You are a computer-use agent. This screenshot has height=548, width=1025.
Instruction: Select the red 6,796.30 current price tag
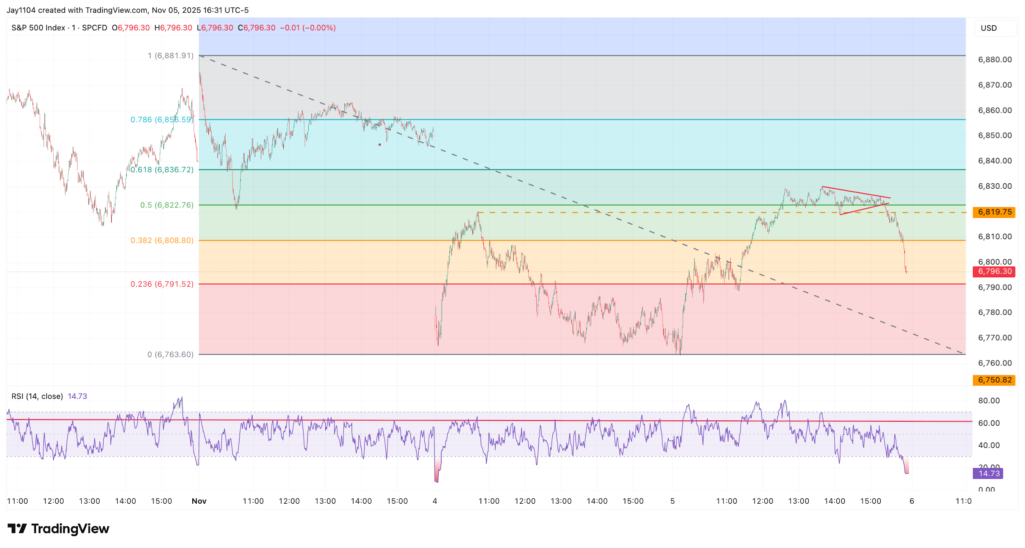(994, 272)
